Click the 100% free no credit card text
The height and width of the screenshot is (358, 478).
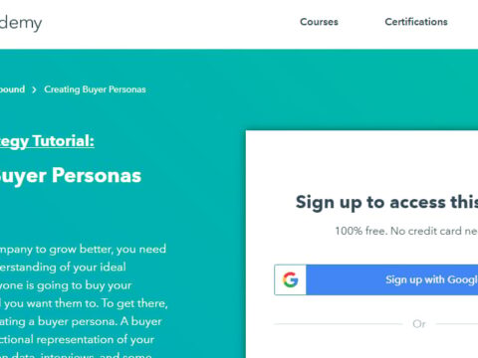click(x=406, y=231)
